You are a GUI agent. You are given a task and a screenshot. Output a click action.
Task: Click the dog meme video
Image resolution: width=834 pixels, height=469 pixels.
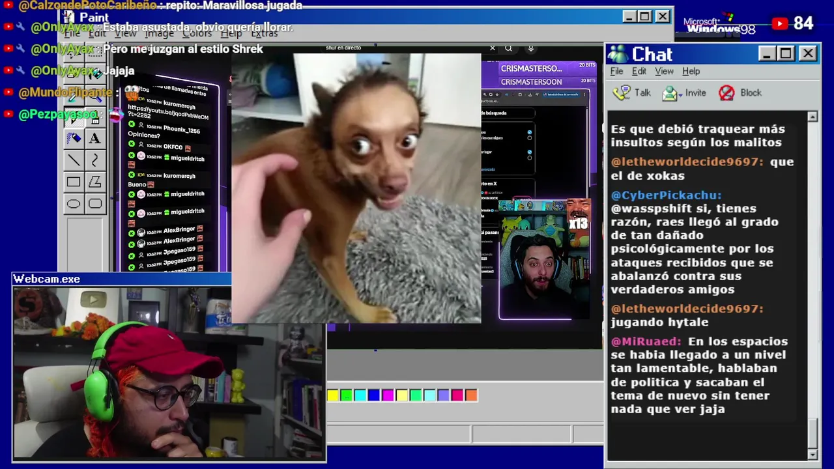(356, 188)
